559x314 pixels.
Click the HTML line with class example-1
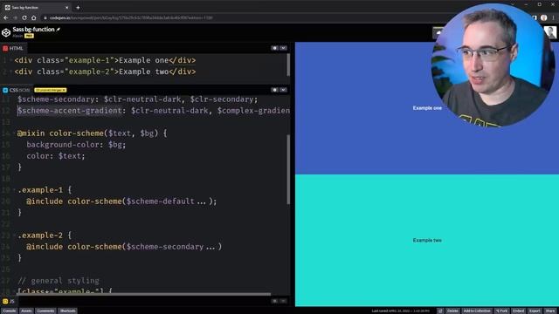[105, 60]
